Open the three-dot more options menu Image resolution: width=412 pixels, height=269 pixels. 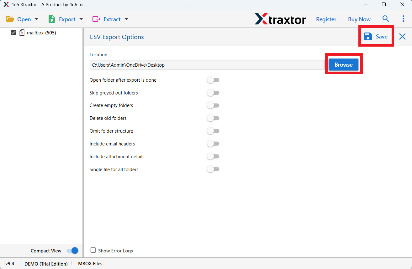click(x=403, y=19)
